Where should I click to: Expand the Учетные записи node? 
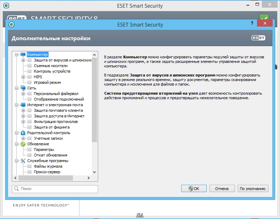[23, 138]
